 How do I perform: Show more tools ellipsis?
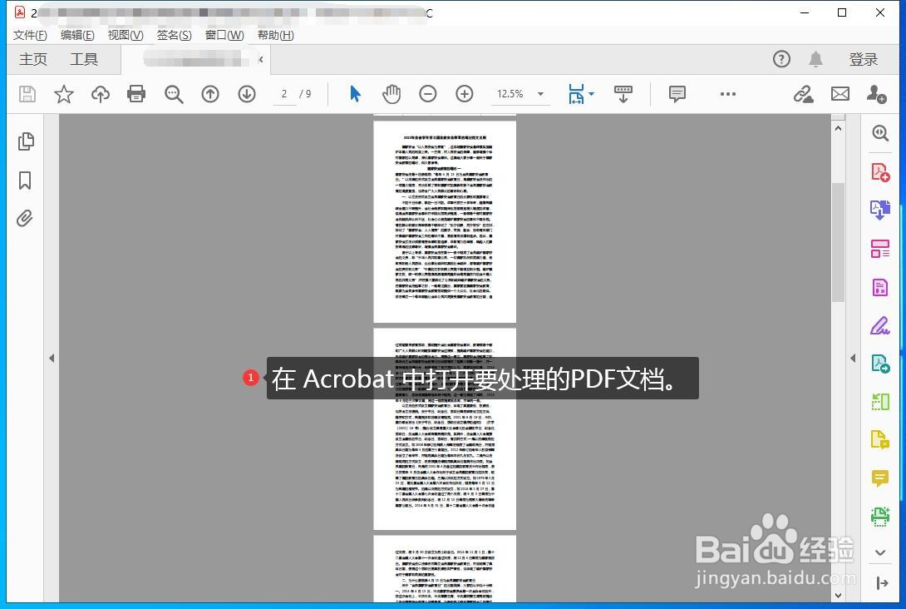pyautogui.click(x=728, y=94)
